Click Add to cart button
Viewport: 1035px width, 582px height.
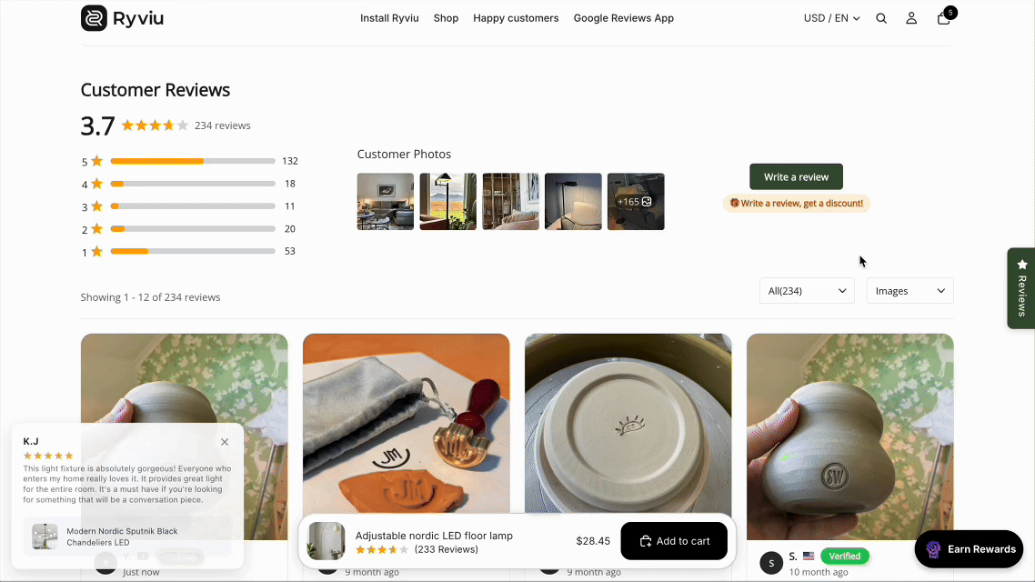[674, 541]
